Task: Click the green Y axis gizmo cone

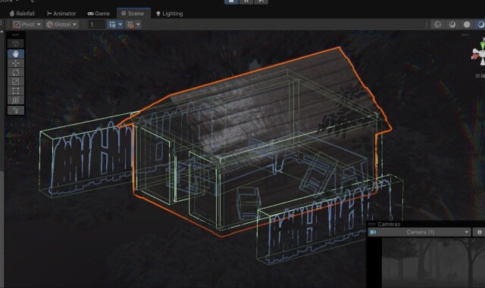Action: (x=483, y=45)
